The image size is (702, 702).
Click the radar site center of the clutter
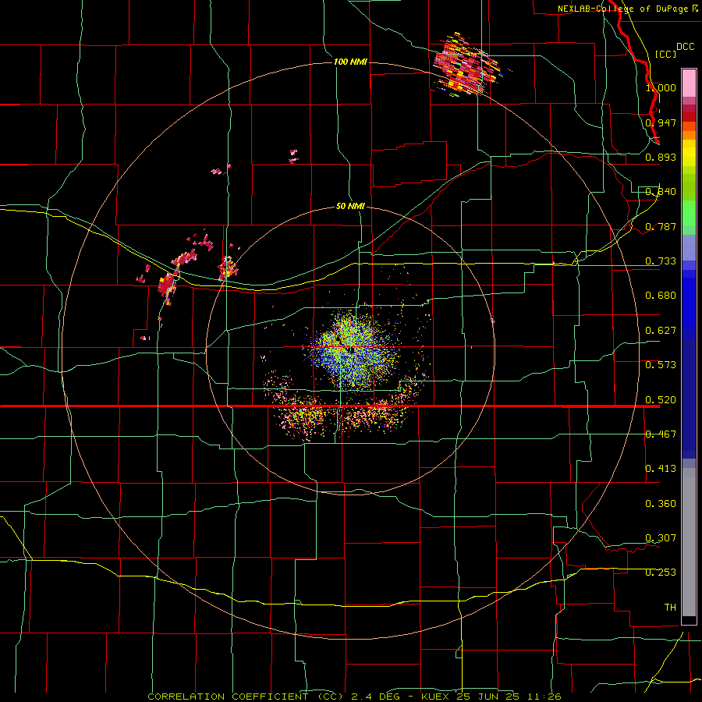(x=352, y=349)
